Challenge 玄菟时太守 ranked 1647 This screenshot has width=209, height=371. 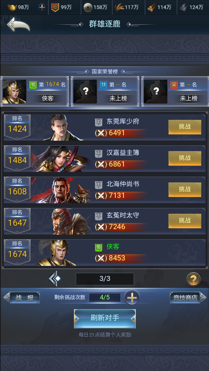click(x=185, y=221)
